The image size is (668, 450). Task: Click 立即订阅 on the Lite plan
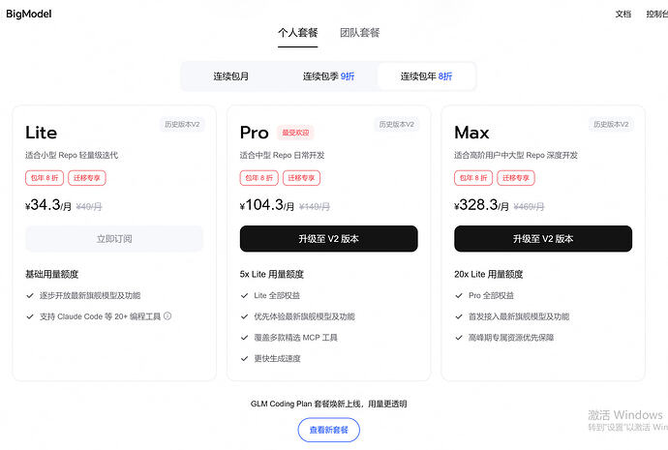[x=114, y=239]
